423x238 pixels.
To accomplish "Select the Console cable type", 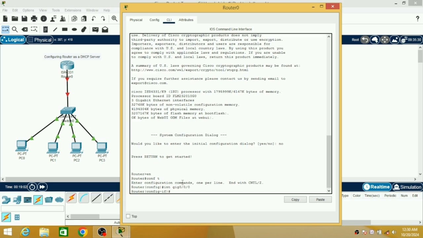I will 84,198.
